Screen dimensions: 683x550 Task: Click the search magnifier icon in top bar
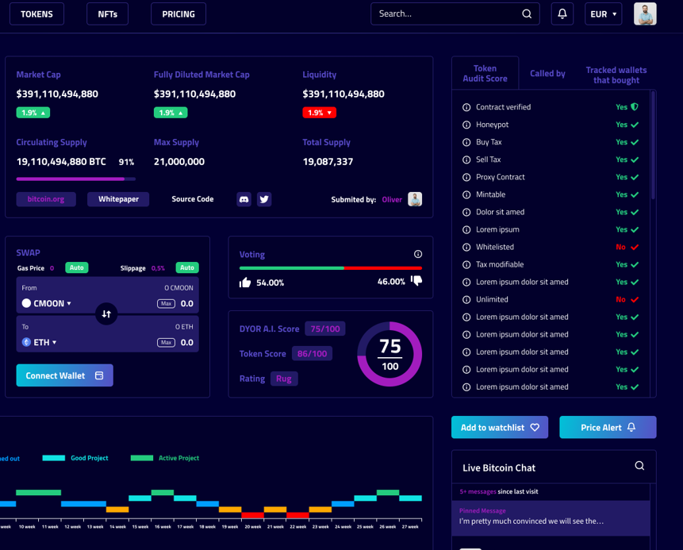point(527,14)
